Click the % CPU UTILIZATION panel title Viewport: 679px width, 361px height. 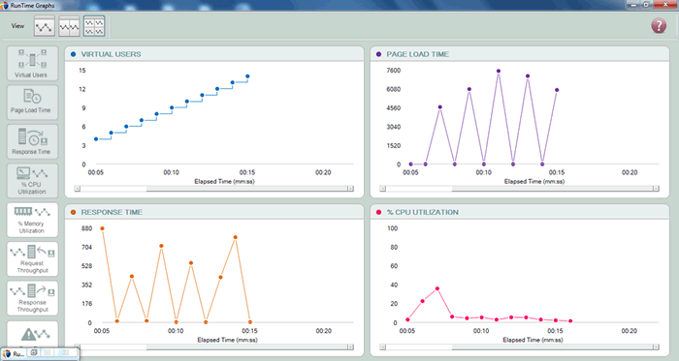(423, 213)
